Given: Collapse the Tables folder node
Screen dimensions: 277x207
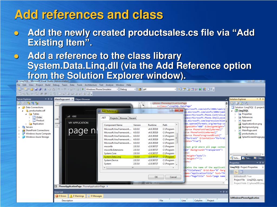Looking at the screenshot, I should click(x=26, y=114).
